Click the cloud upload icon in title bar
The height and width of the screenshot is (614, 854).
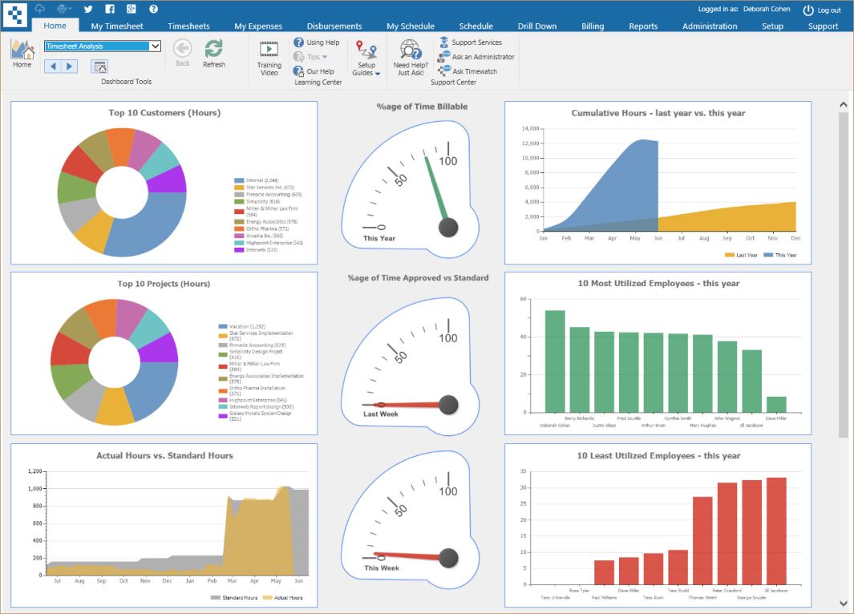tap(40, 9)
